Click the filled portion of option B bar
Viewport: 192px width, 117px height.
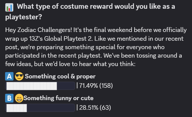(16, 108)
